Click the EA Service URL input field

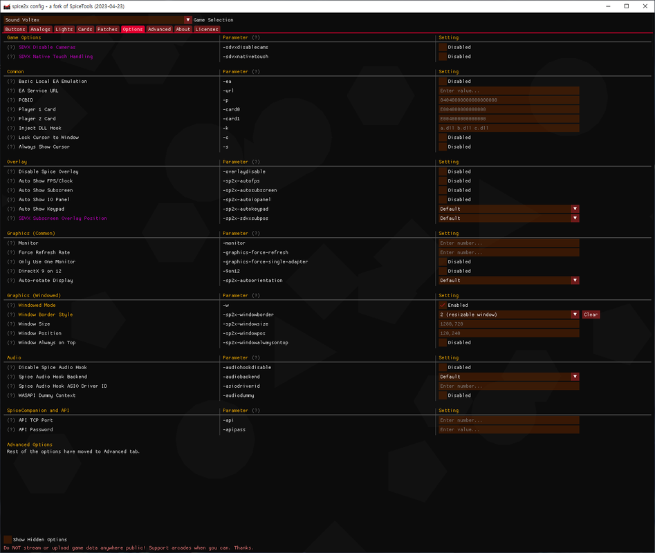tap(509, 91)
